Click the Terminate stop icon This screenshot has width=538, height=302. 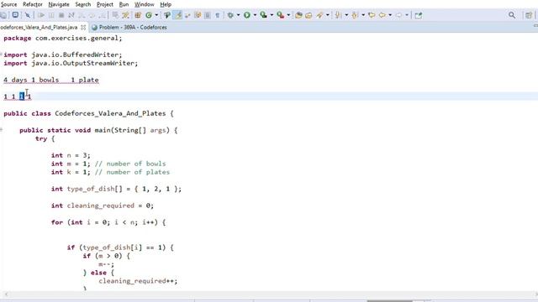tap(61, 15)
